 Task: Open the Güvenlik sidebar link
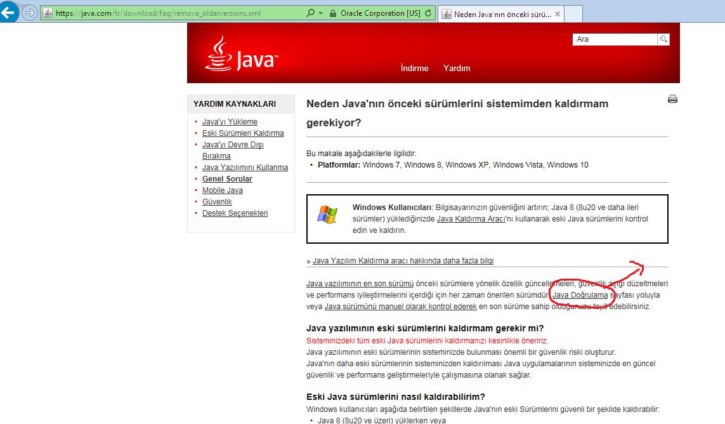pyautogui.click(x=217, y=202)
